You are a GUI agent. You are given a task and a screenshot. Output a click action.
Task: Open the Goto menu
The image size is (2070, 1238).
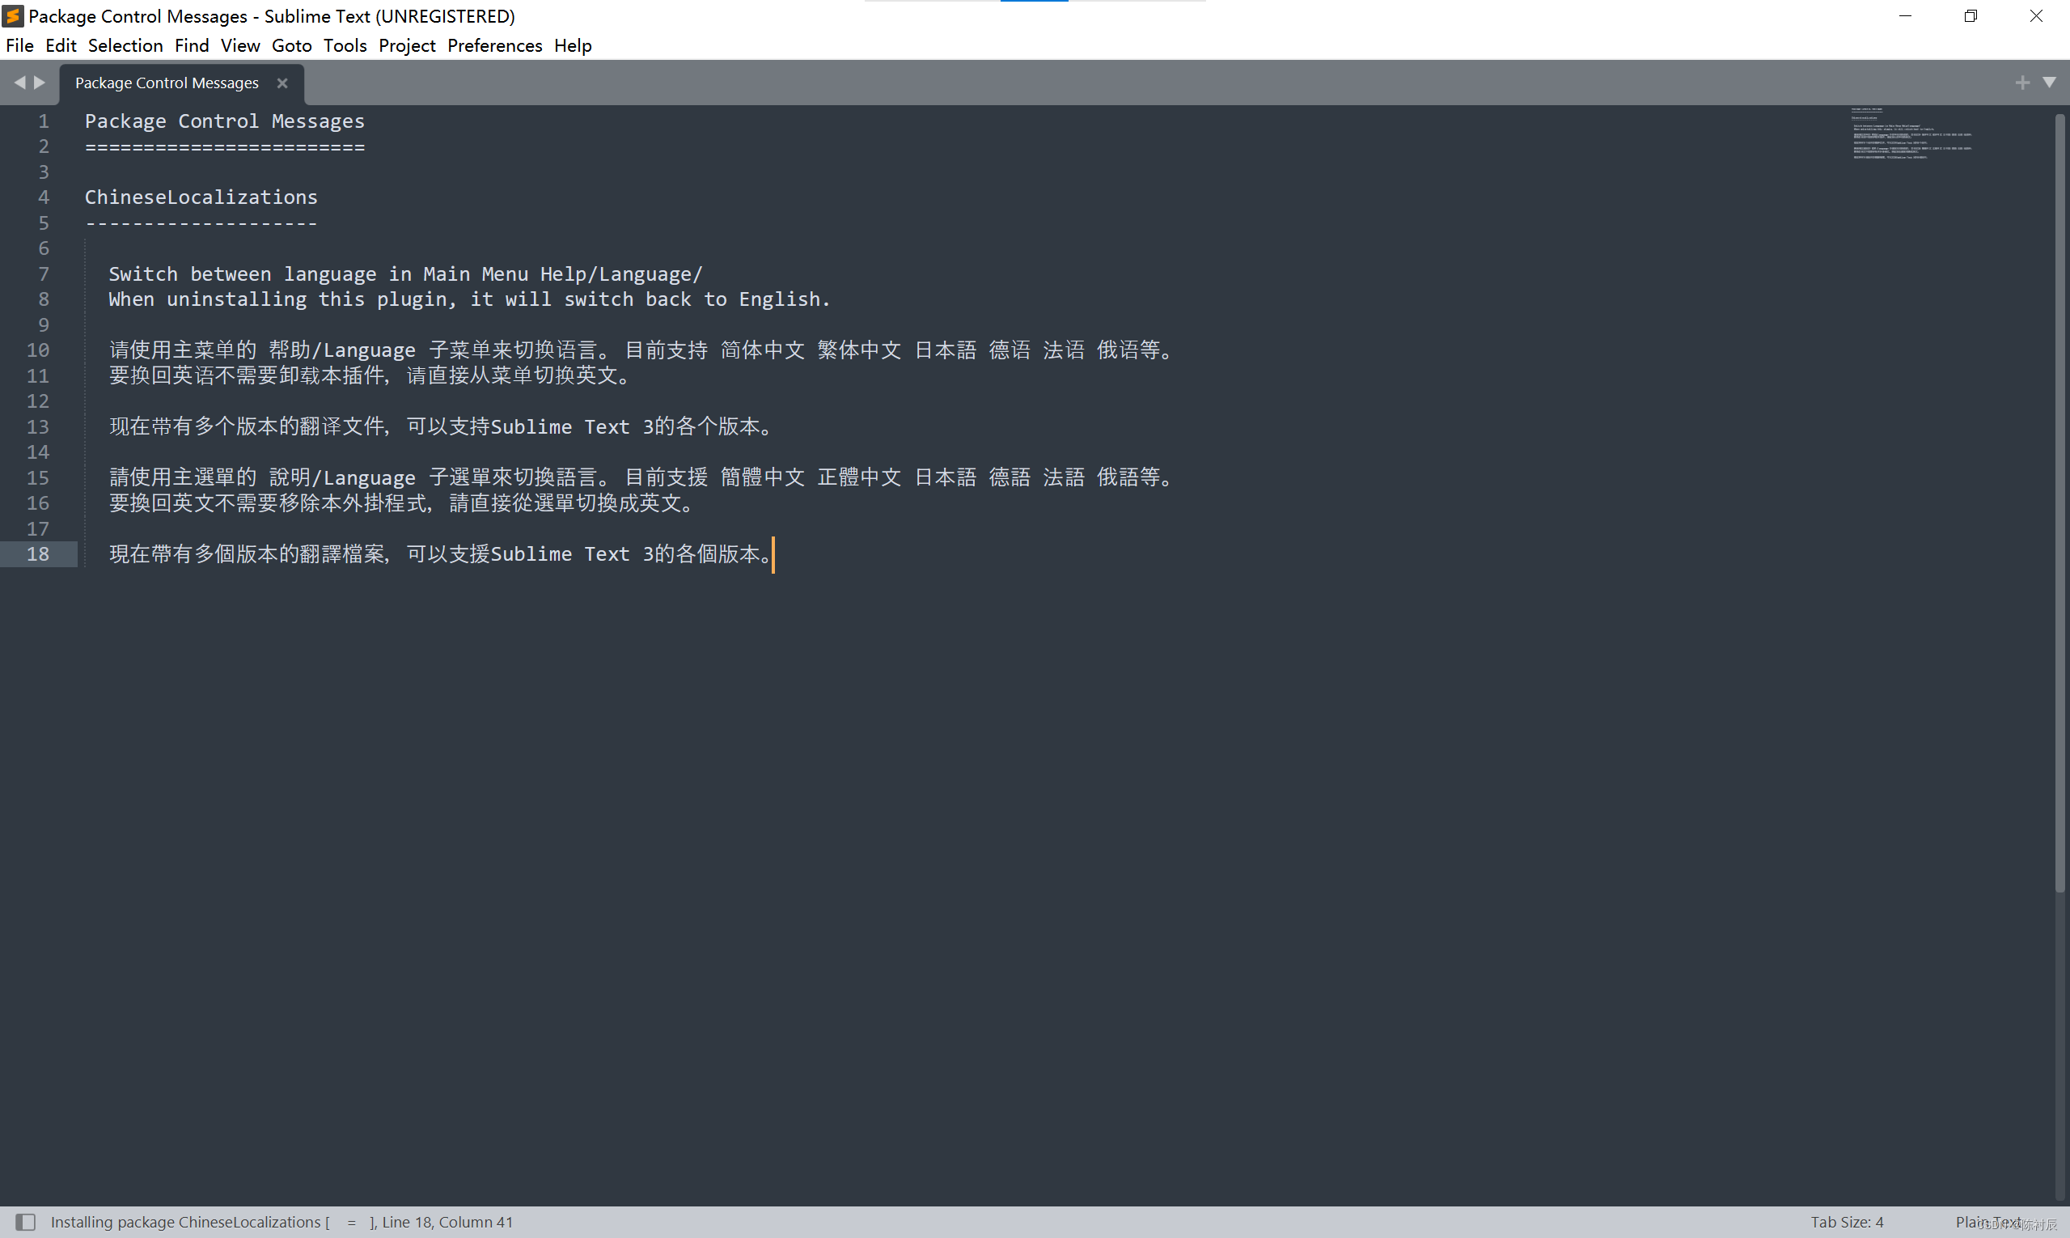[291, 46]
